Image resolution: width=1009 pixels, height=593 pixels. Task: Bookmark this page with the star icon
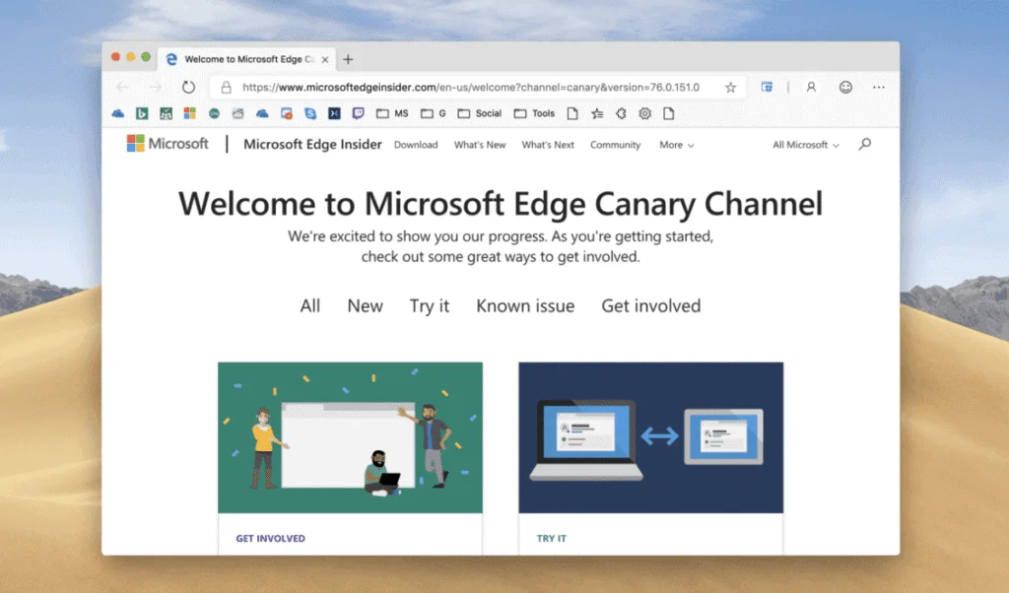click(x=730, y=87)
